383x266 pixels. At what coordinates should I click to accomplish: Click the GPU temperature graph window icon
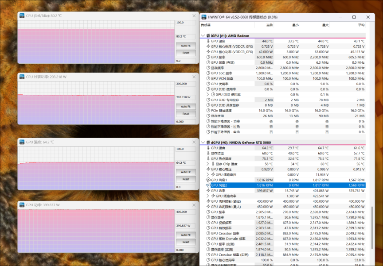coord(22,142)
